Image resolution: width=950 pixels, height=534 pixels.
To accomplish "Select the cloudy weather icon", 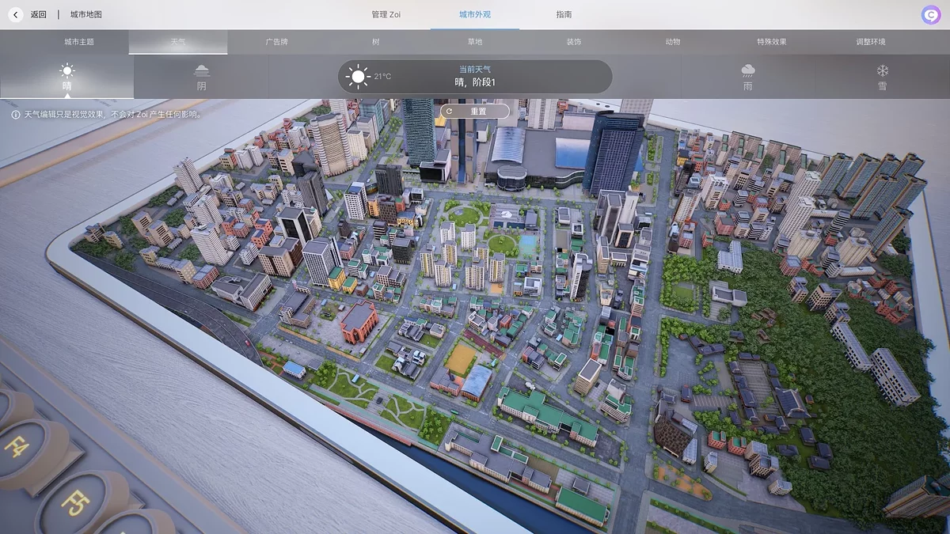I will click(202, 71).
